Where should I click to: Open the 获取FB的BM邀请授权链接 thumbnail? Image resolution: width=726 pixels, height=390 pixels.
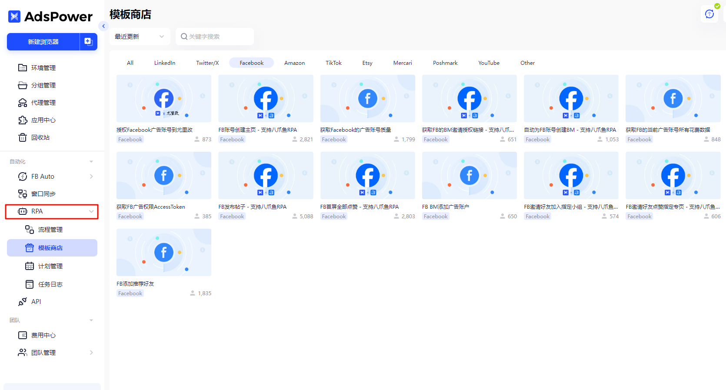[469, 98]
